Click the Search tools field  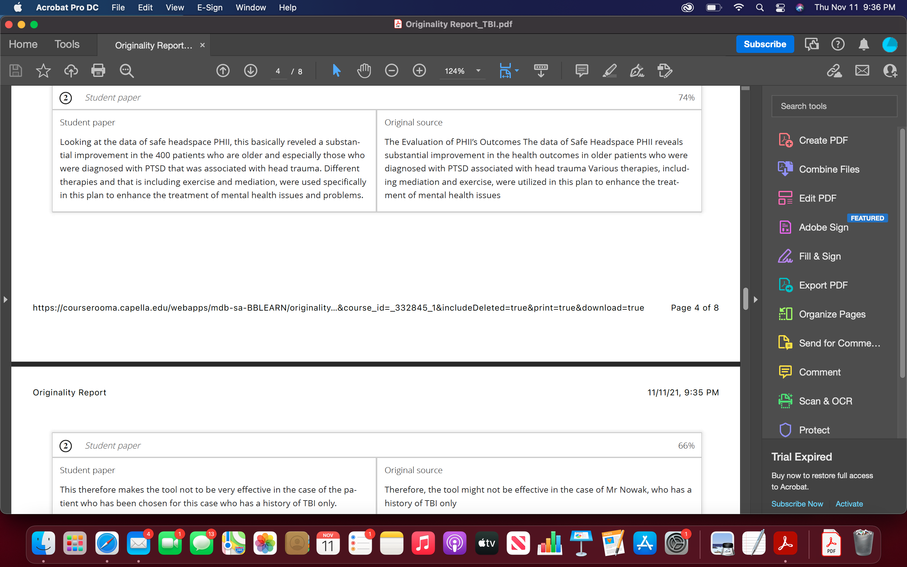[x=834, y=106]
